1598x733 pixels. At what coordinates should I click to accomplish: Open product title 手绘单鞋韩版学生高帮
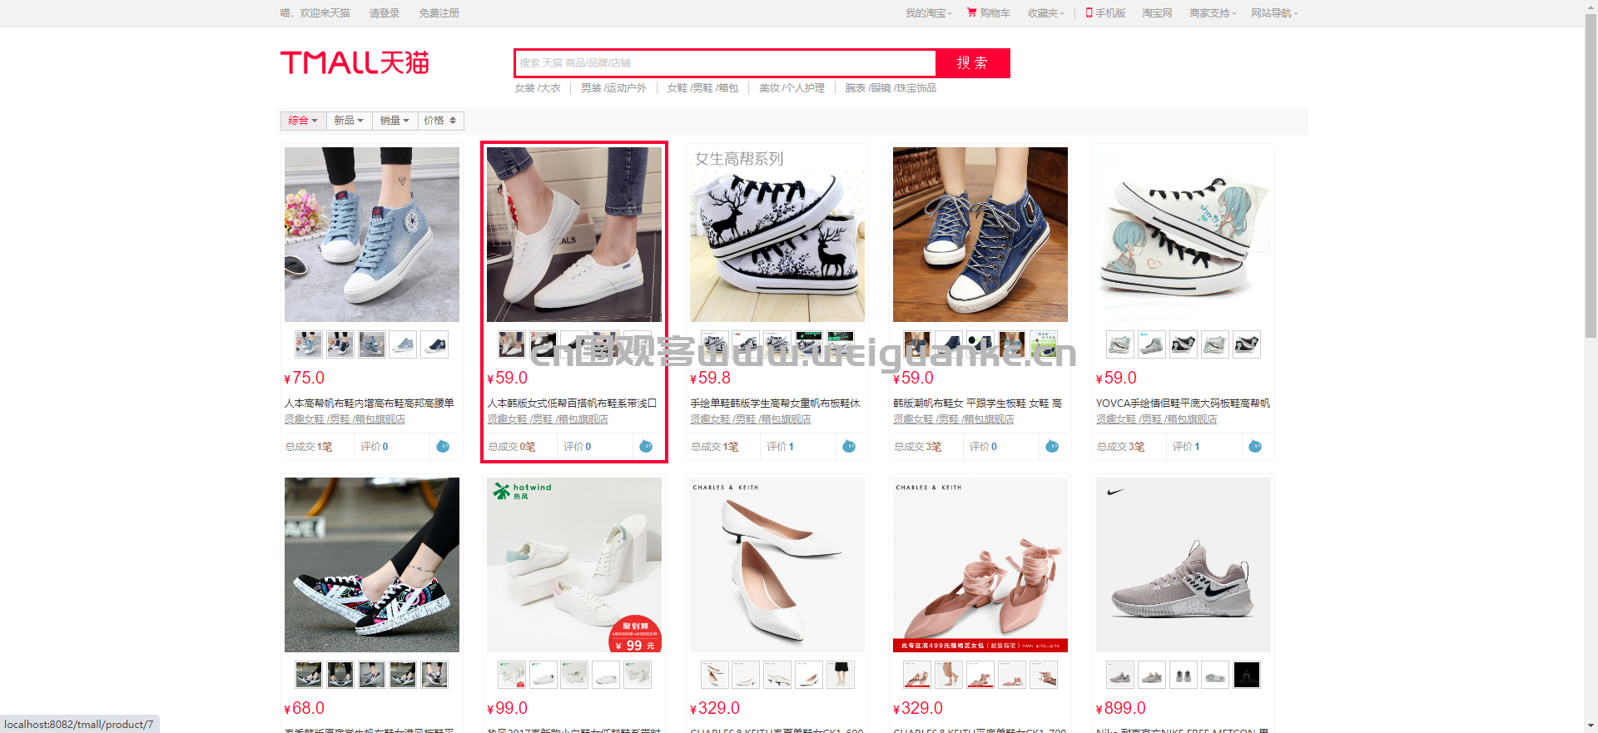[x=775, y=404]
